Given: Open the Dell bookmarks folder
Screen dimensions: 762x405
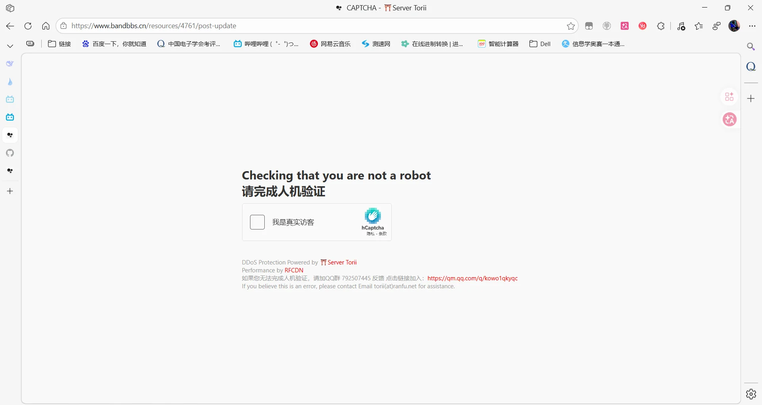Looking at the screenshot, I should pos(540,44).
